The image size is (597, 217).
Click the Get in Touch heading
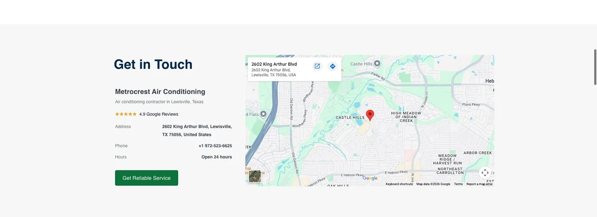tap(153, 64)
